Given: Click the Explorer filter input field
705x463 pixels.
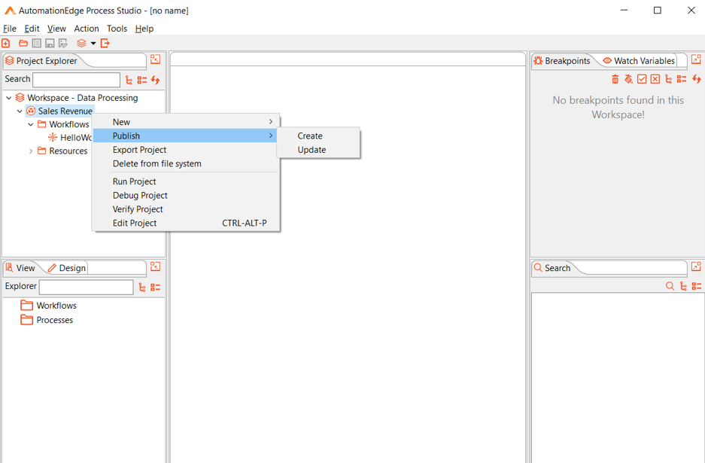Looking at the screenshot, I should (86, 287).
